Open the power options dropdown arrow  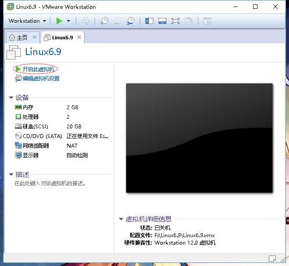click(x=69, y=21)
